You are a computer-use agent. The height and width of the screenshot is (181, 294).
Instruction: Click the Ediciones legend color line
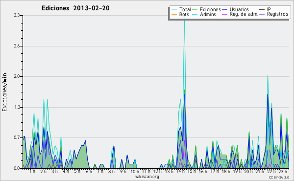tap(195, 10)
